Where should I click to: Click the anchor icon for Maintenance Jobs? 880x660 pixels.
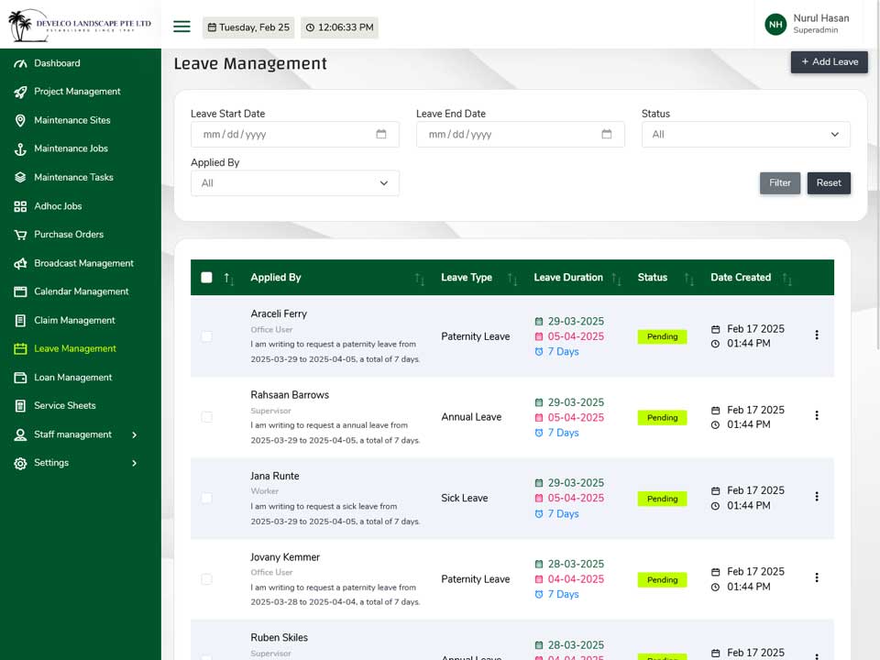20,148
